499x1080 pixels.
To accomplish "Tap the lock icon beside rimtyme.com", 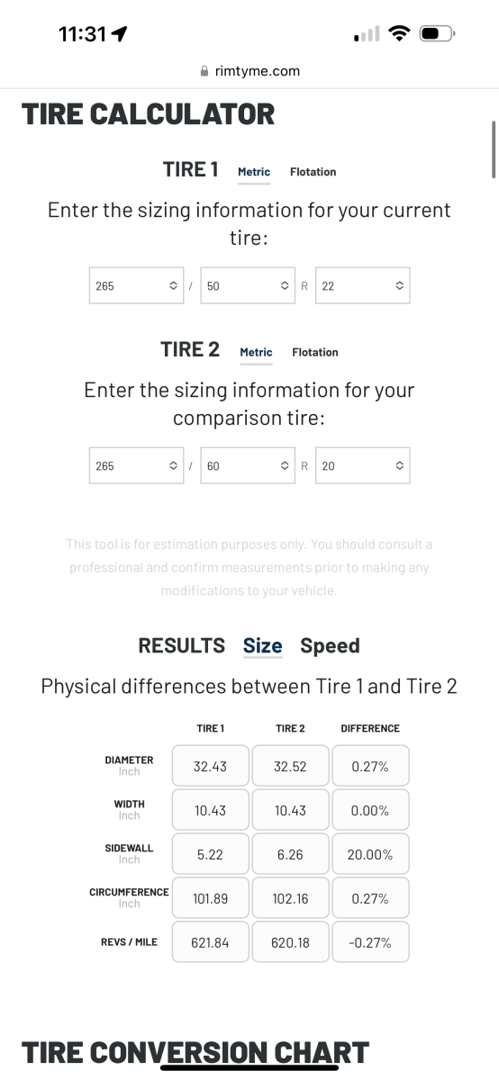I will pyautogui.click(x=205, y=71).
